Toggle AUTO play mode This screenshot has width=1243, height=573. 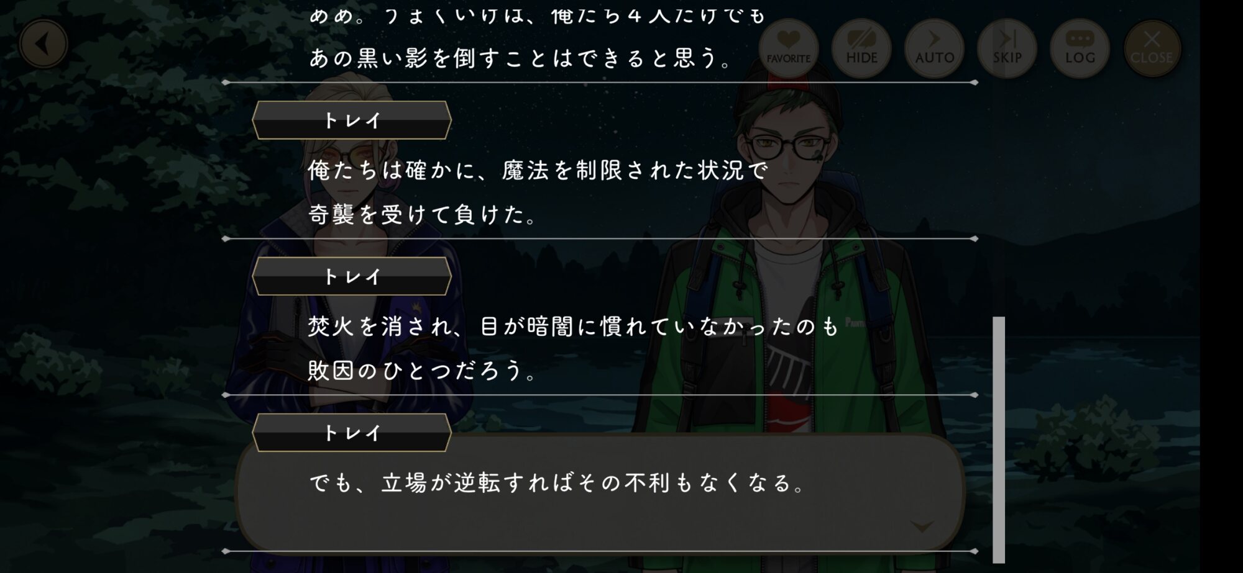click(x=934, y=48)
